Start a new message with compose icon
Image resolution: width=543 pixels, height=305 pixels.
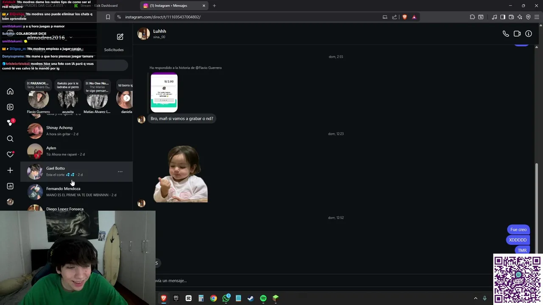[120, 37]
